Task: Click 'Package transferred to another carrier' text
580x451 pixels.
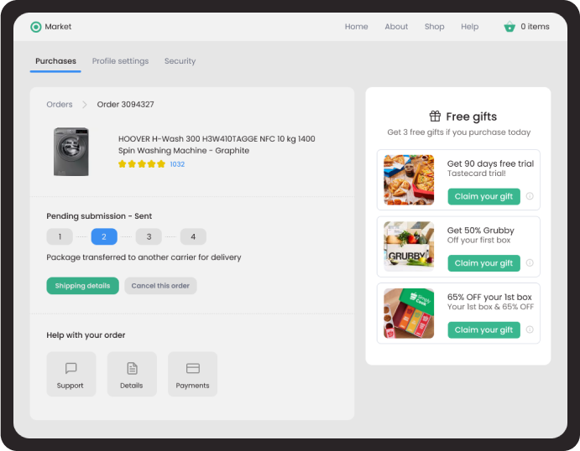Action: point(144,257)
